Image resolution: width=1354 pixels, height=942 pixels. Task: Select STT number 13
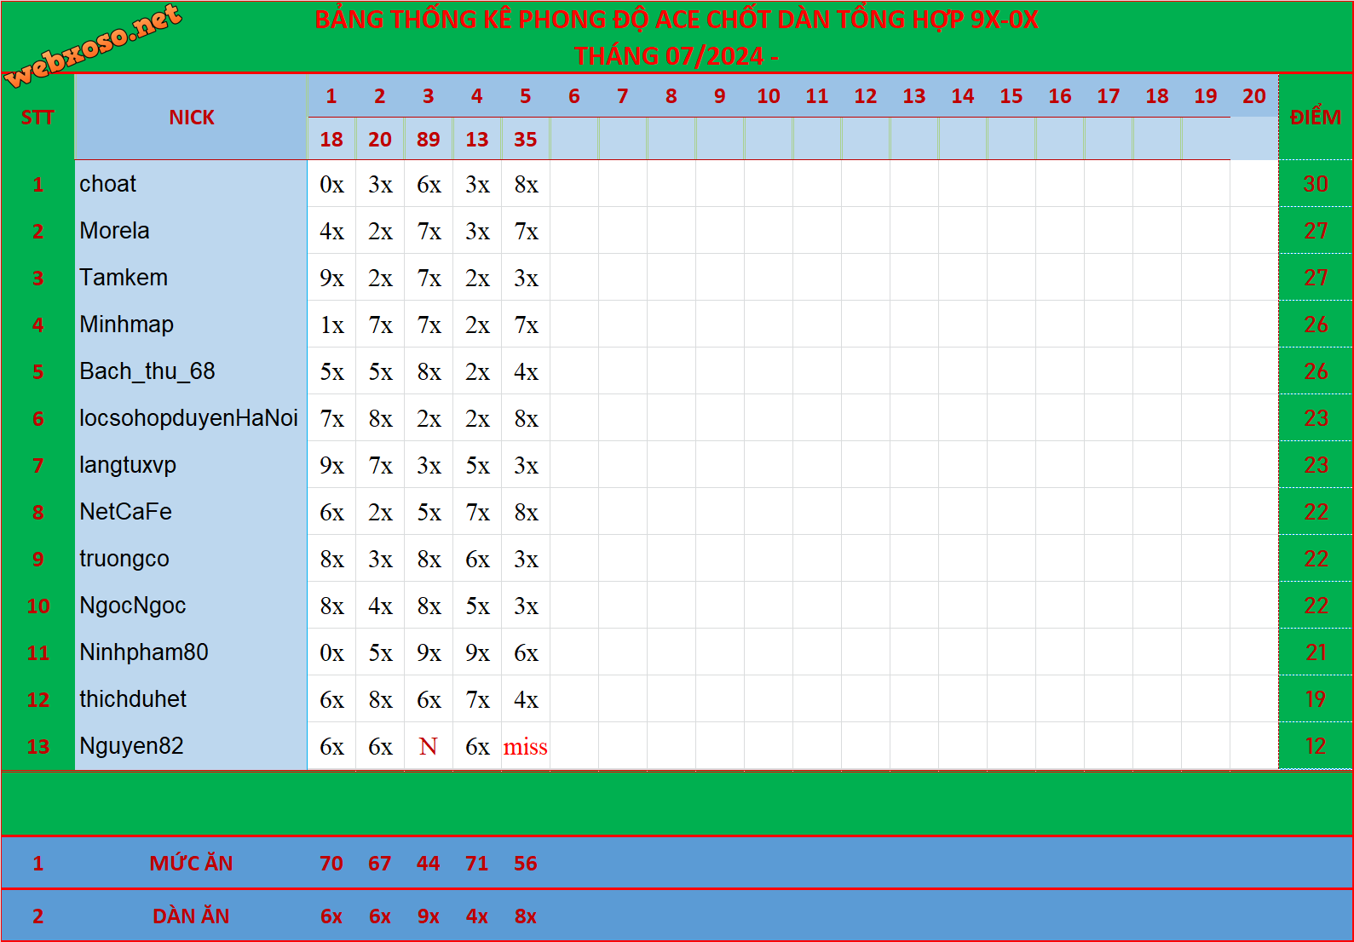(x=37, y=746)
